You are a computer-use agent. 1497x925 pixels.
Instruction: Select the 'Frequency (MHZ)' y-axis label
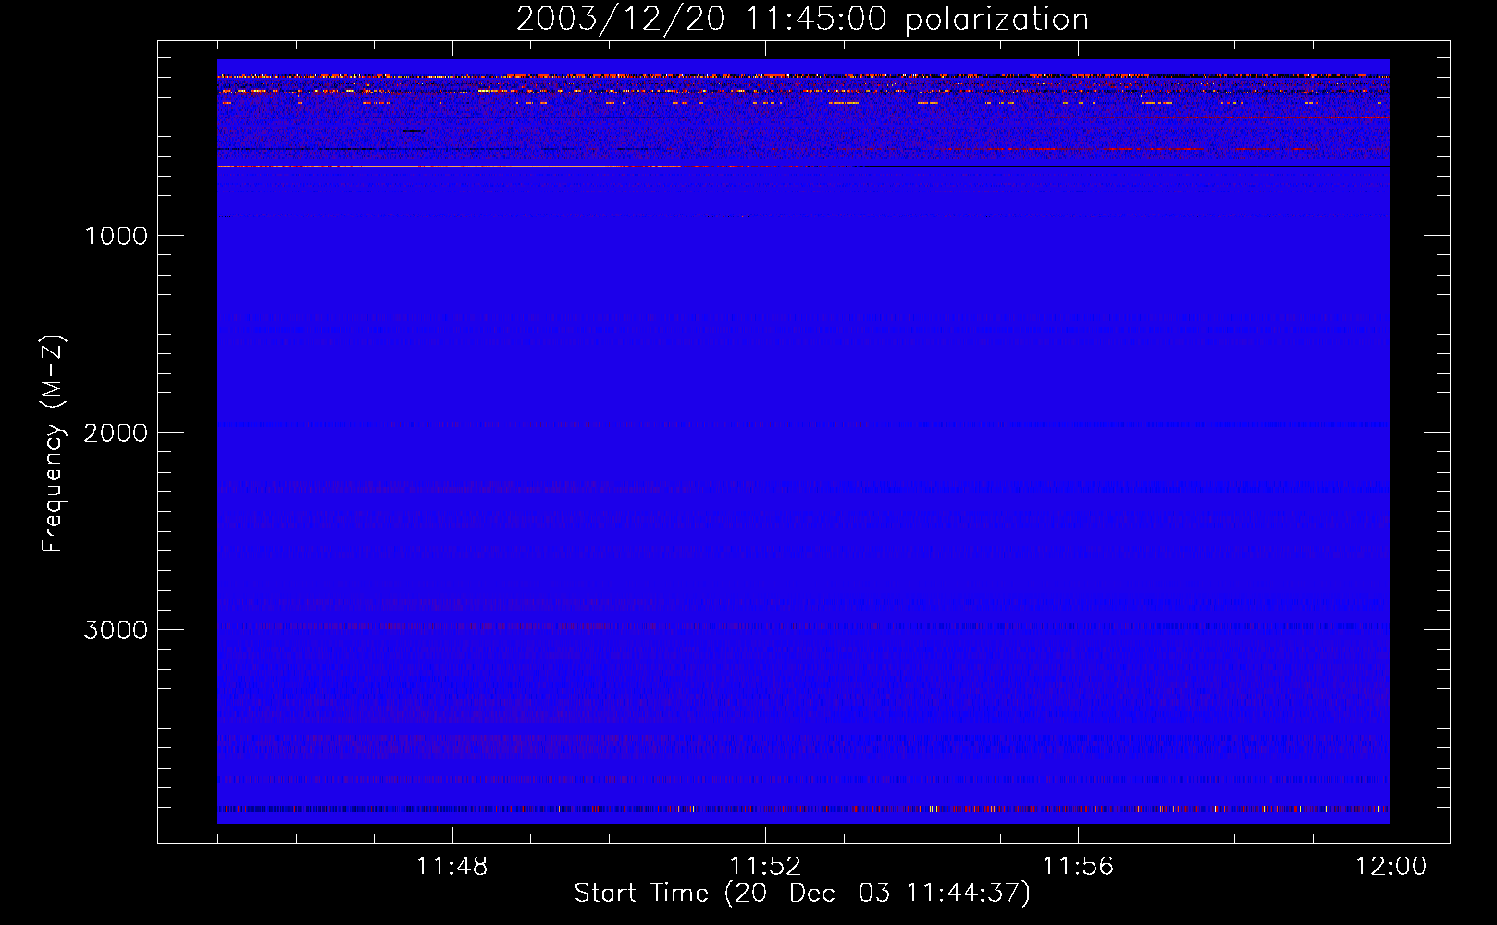(x=53, y=444)
